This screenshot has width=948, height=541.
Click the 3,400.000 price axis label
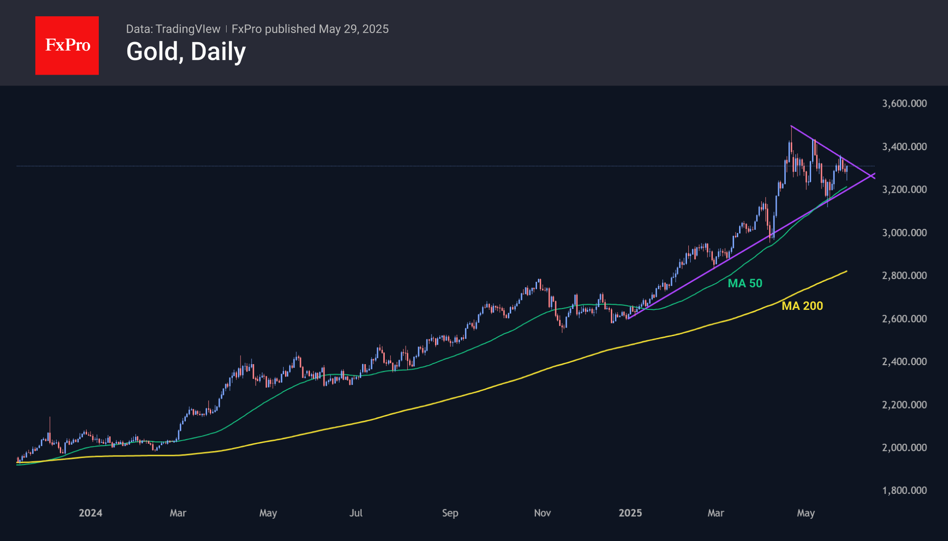904,147
